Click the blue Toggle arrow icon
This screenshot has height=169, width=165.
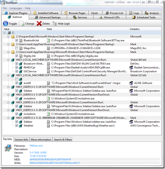5,24
